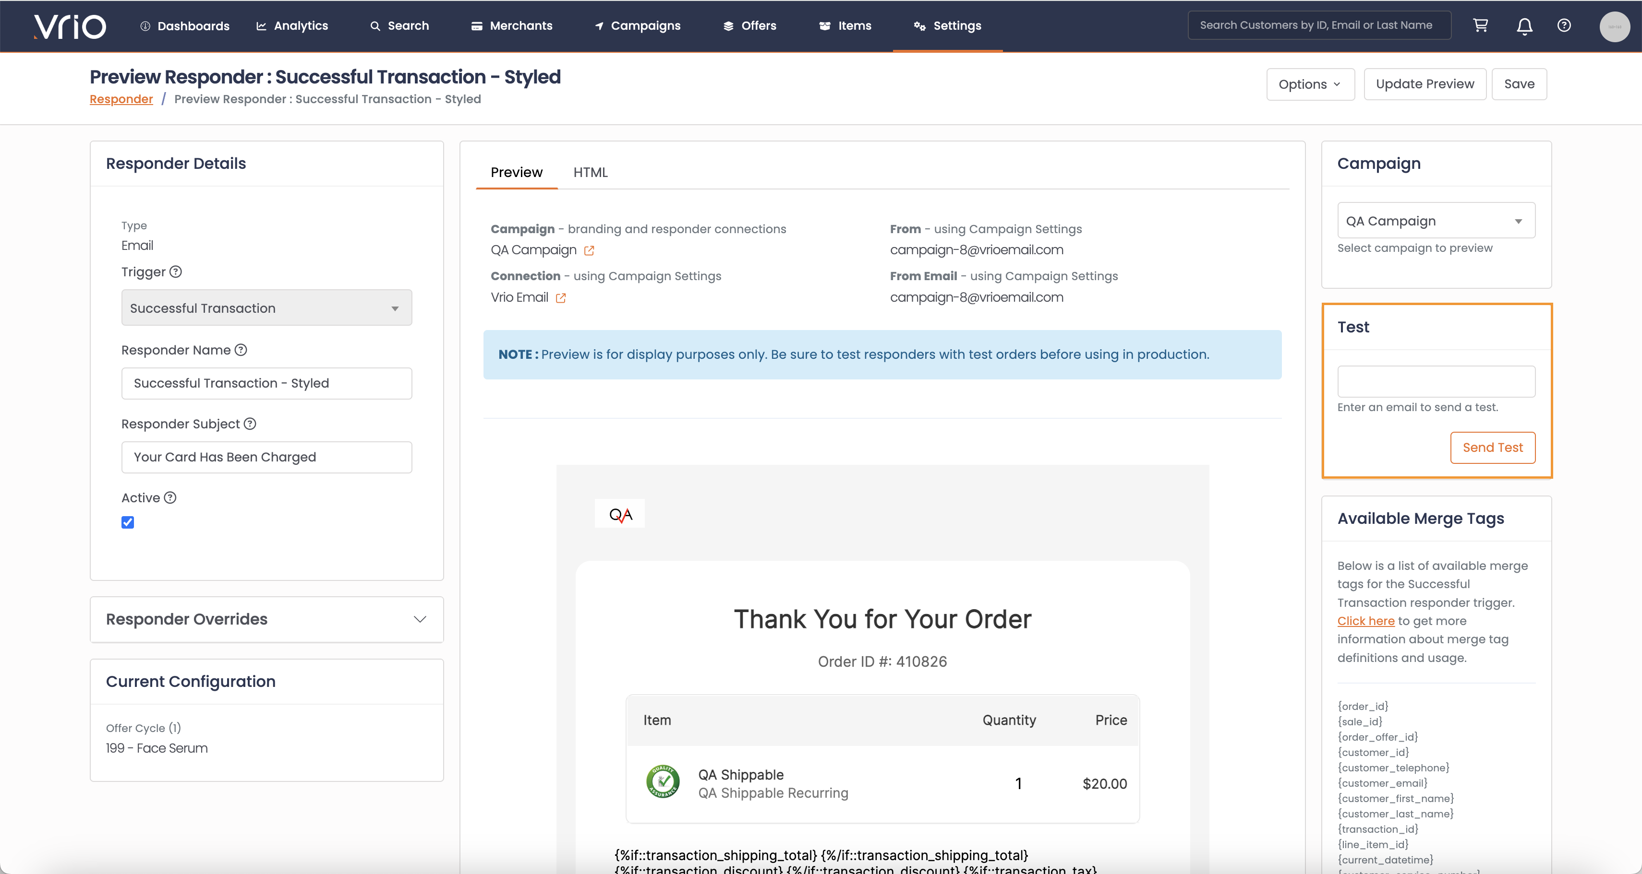Open the Merchants menu
The width and height of the screenshot is (1642, 874).
pyautogui.click(x=512, y=26)
